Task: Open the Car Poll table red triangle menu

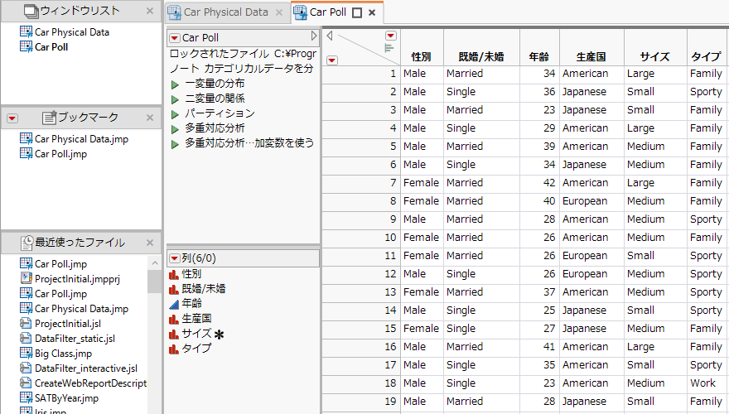Action: (x=174, y=38)
